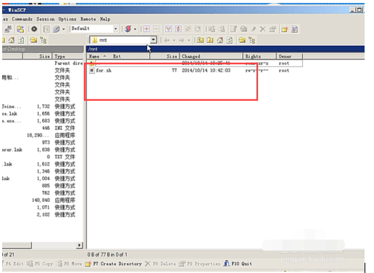Select the local INI 文件 row

pyautogui.click(x=43, y=128)
